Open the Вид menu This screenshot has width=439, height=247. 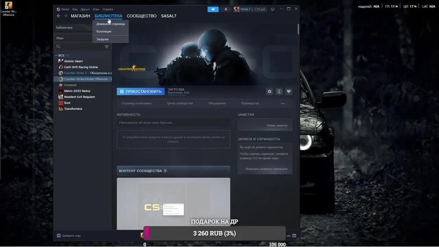coord(75,9)
